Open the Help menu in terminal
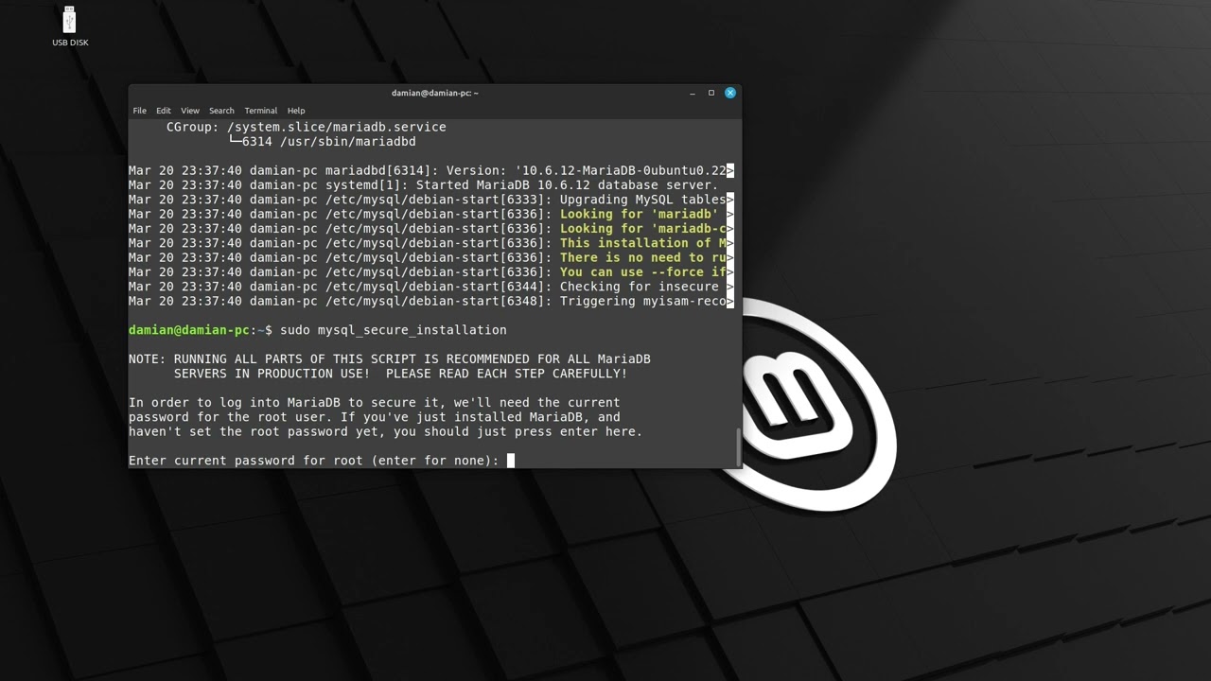 click(296, 111)
